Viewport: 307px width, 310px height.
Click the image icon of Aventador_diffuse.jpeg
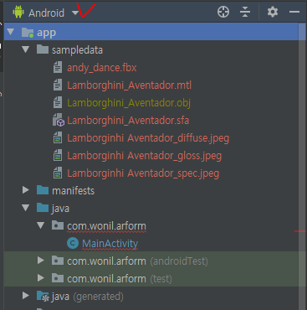click(58, 138)
